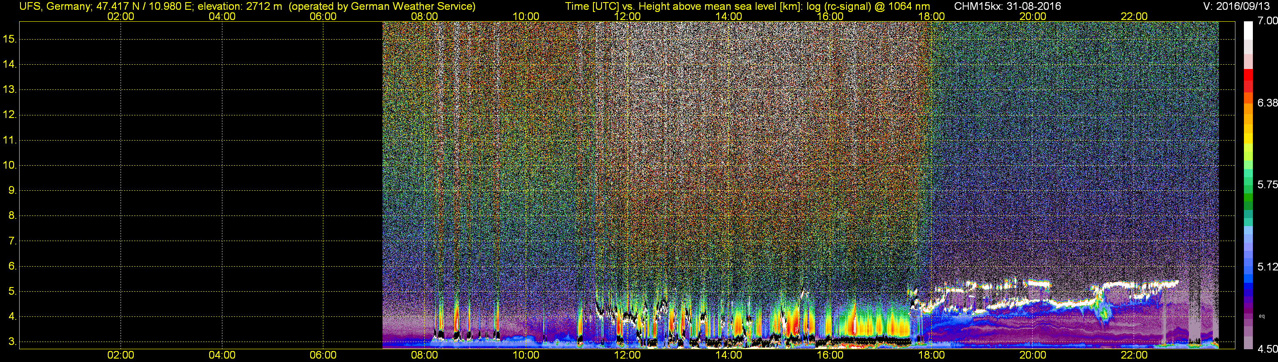Click the '8.' height axis label
This screenshot has width=1278, height=362.
(12, 215)
